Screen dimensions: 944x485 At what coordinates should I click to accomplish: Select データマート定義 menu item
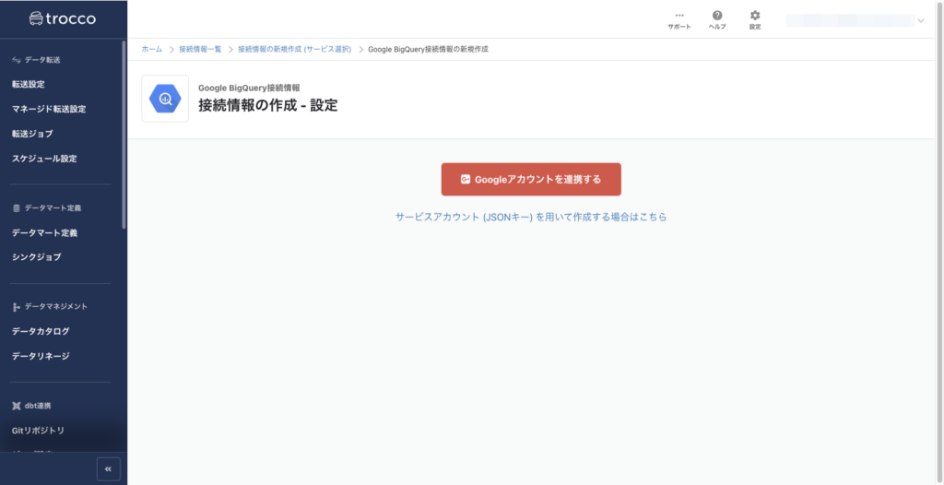coord(44,232)
